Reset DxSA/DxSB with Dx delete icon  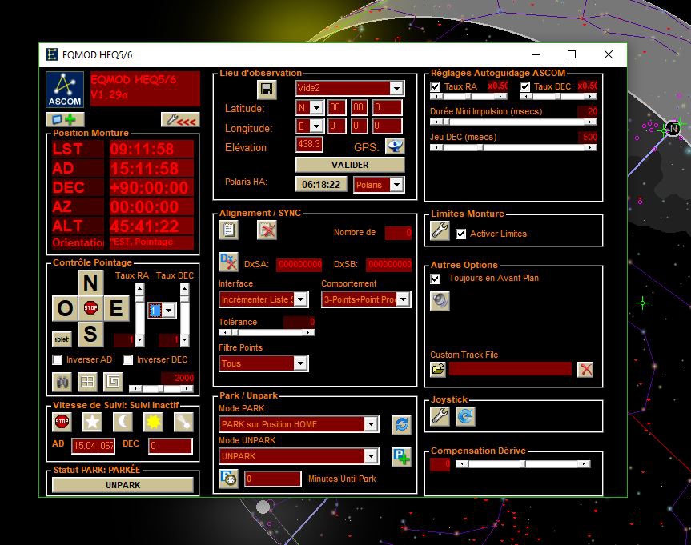coord(228,262)
